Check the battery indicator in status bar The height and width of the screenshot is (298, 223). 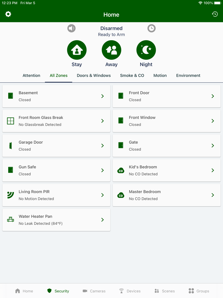218,3
